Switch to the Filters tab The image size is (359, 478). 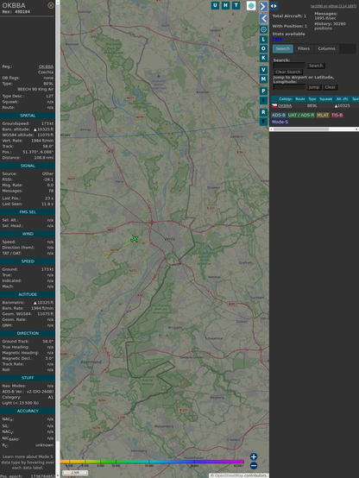click(x=304, y=48)
